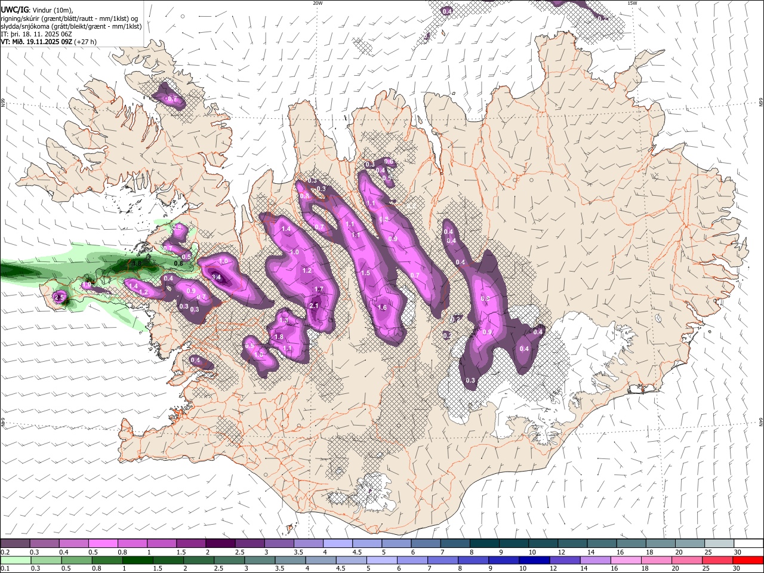Click the top legend swatch between 0.2 and 0.3
The image size is (764, 573).
[16, 543]
